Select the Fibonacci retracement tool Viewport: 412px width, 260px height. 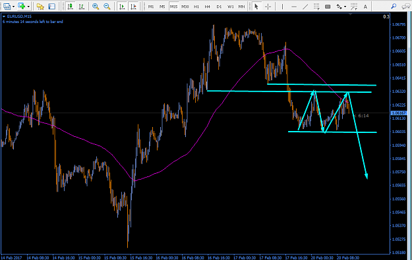354,7
